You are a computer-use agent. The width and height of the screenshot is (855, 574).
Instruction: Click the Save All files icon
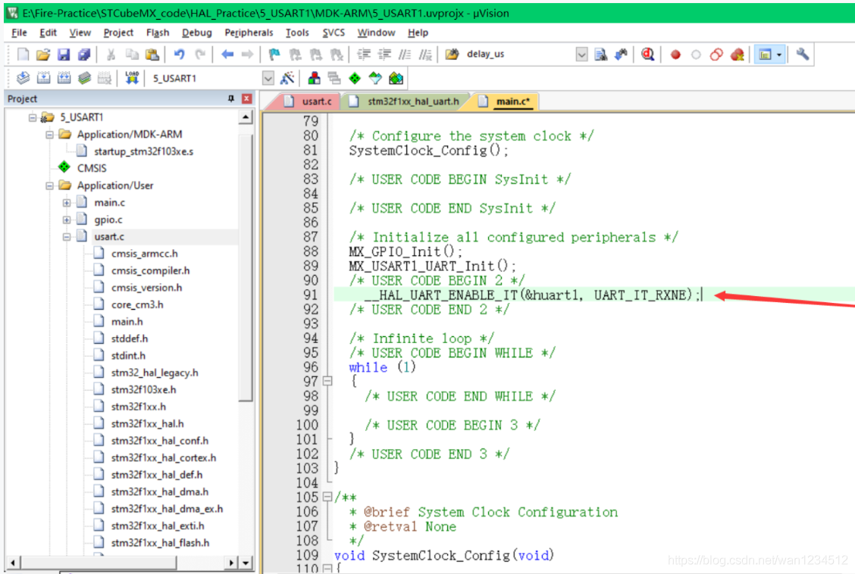pos(84,55)
